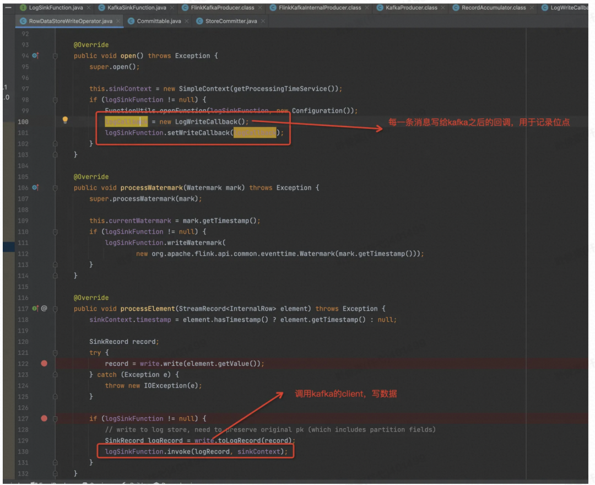
Task: Switch to the KafkaSinkFunction.java tab
Action: pos(136,8)
